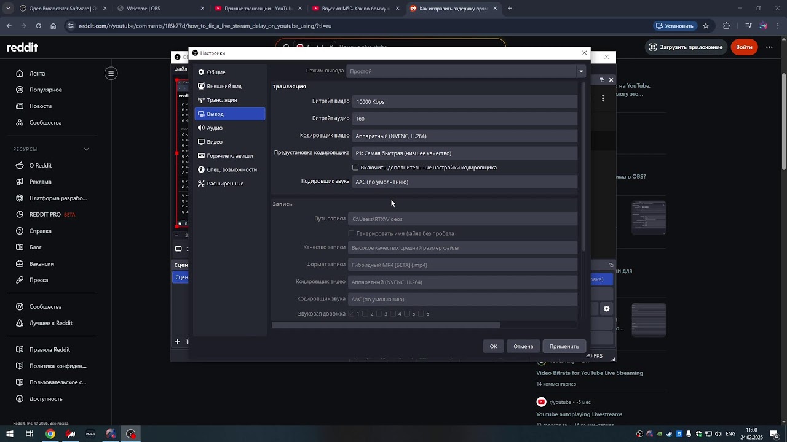Viewport: 787px width, 442px height.
Task: Open a new browser tab with the plus icon
Action: click(510, 9)
